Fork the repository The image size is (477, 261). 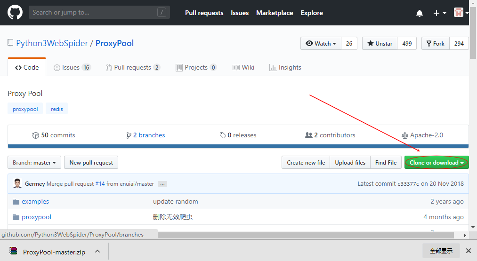click(x=435, y=43)
